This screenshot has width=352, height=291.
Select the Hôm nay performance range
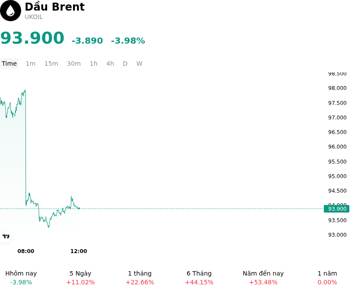21,278
